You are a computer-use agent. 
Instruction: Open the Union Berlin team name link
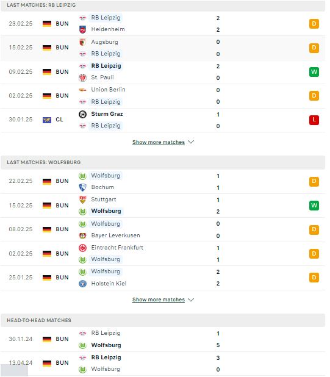pyautogui.click(x=108, y=90)
